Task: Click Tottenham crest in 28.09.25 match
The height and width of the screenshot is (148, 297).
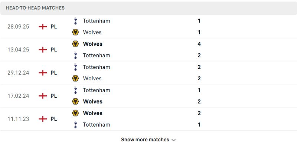Action: click(x=75, y=21)
